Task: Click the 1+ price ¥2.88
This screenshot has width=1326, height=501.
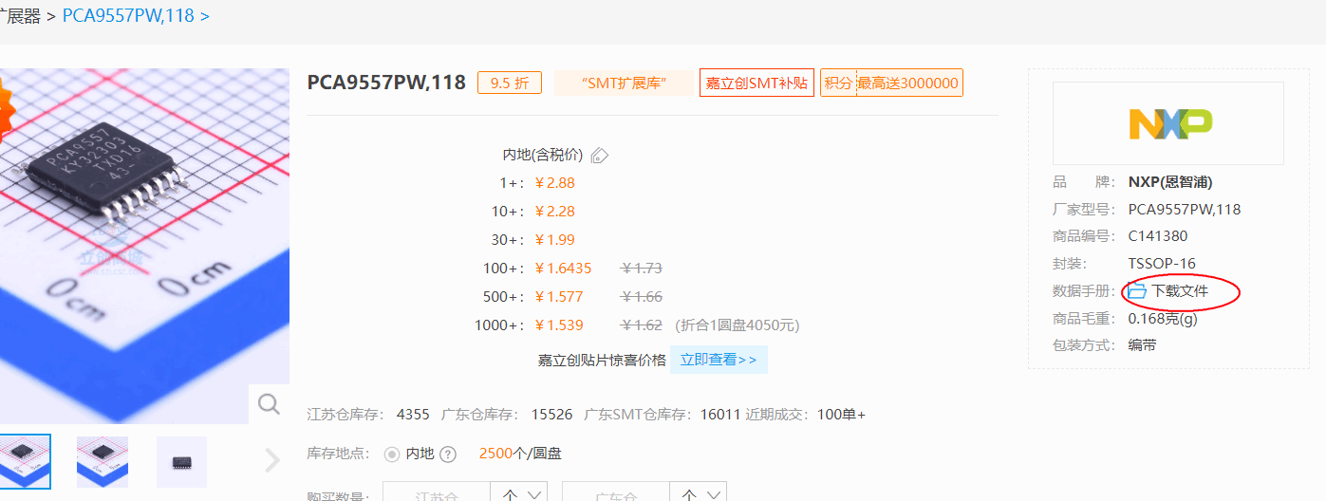Action: [555, 183]
